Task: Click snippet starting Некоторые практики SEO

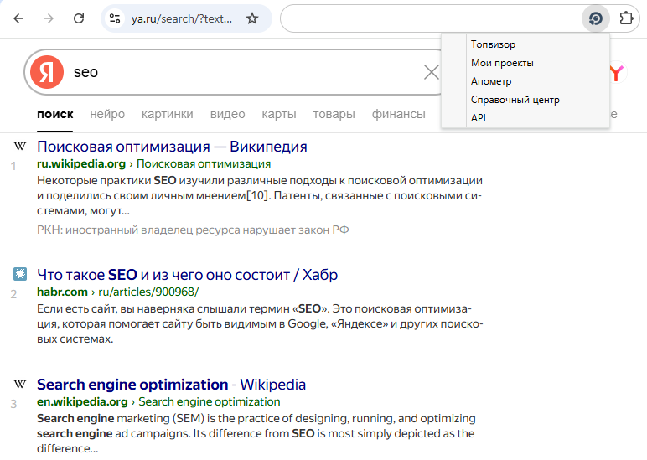Action: click(260, 195)
